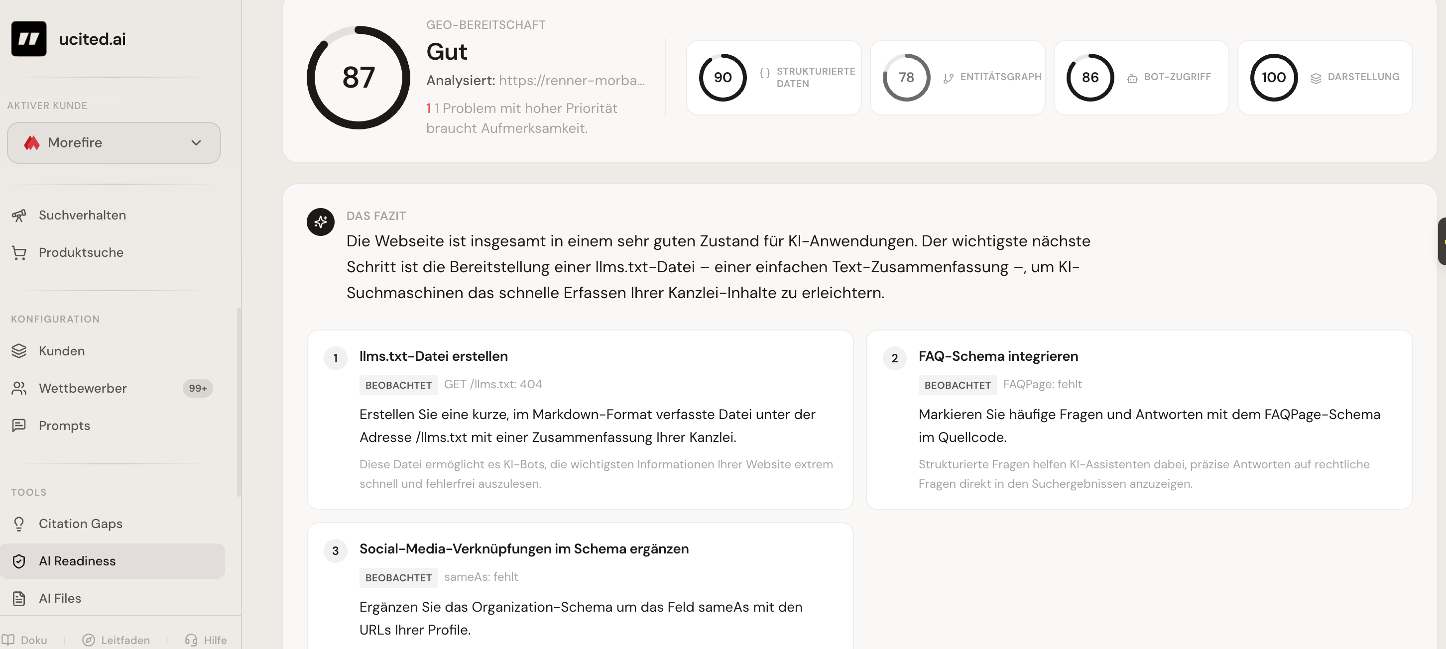
Task: Click the high-priority problem warning text
Action: (x=522, y=118)
